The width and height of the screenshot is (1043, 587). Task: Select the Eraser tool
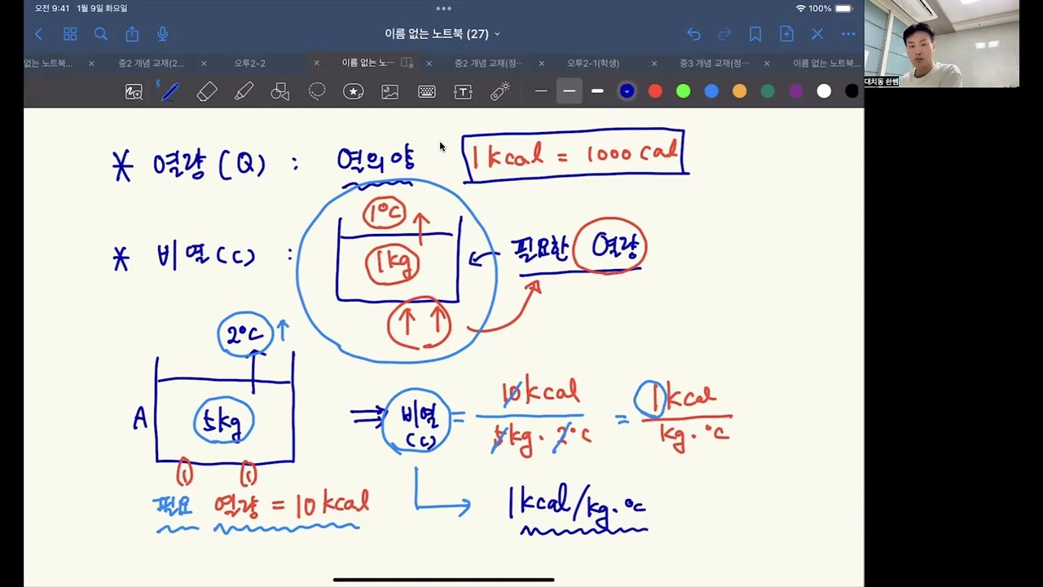coord(207,92)
